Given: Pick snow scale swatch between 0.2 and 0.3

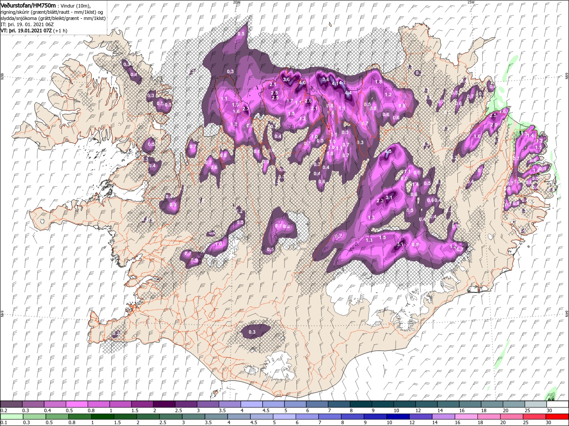Looking at the screenshot, I should 11,404.
